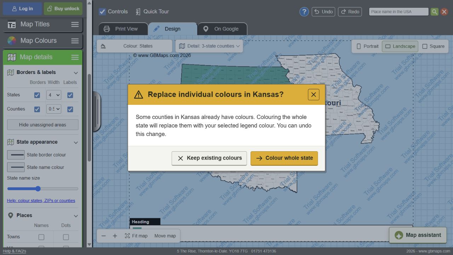Close the Kansas colours dialog
The width and height of the screenshot is (453, 255).
[x=314, y=95]
